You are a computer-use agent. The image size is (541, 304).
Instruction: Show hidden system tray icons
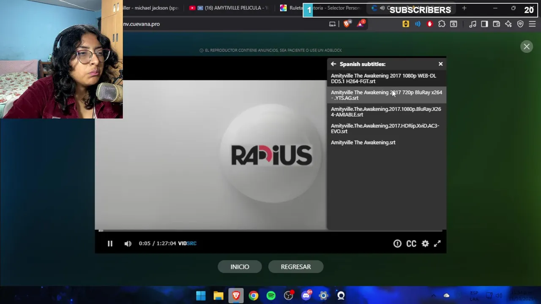tap(433, 296)
